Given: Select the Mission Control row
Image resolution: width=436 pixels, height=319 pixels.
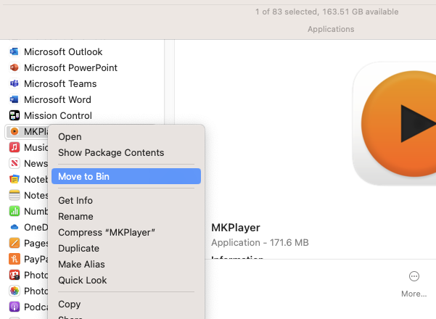Looking at the screenshot, I should click(x=82, y=115).
